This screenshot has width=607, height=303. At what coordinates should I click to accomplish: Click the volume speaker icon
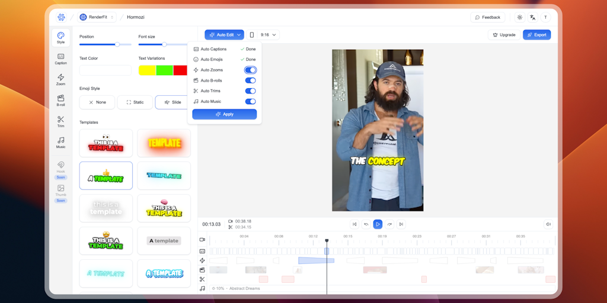(548, 224)
